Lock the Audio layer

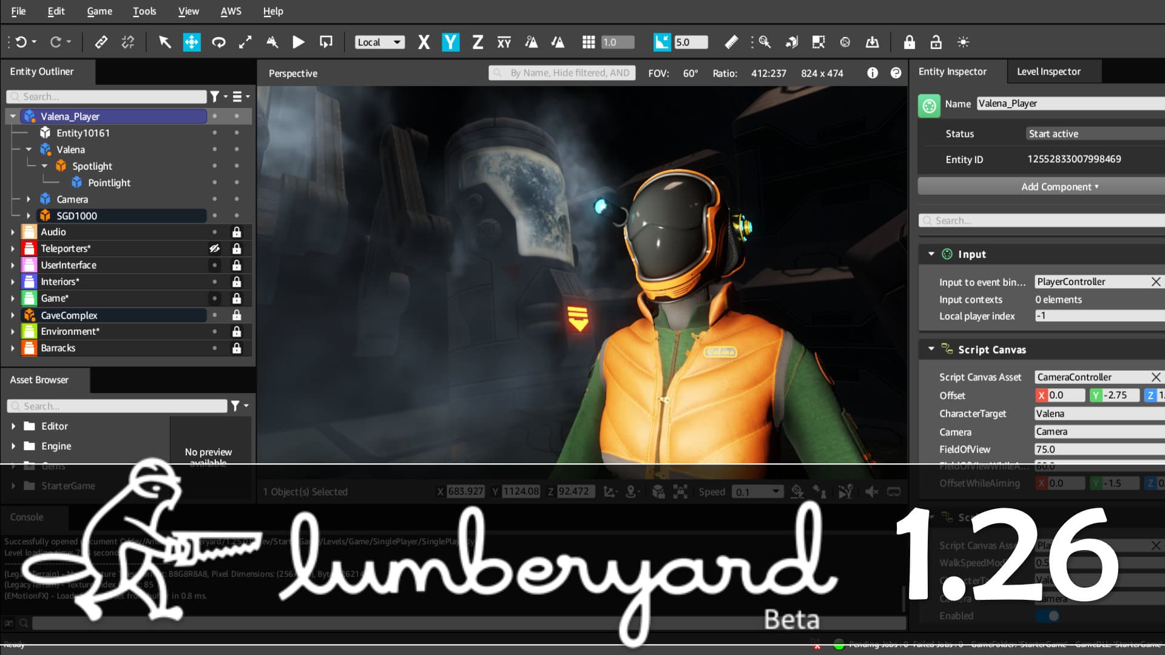237,232
